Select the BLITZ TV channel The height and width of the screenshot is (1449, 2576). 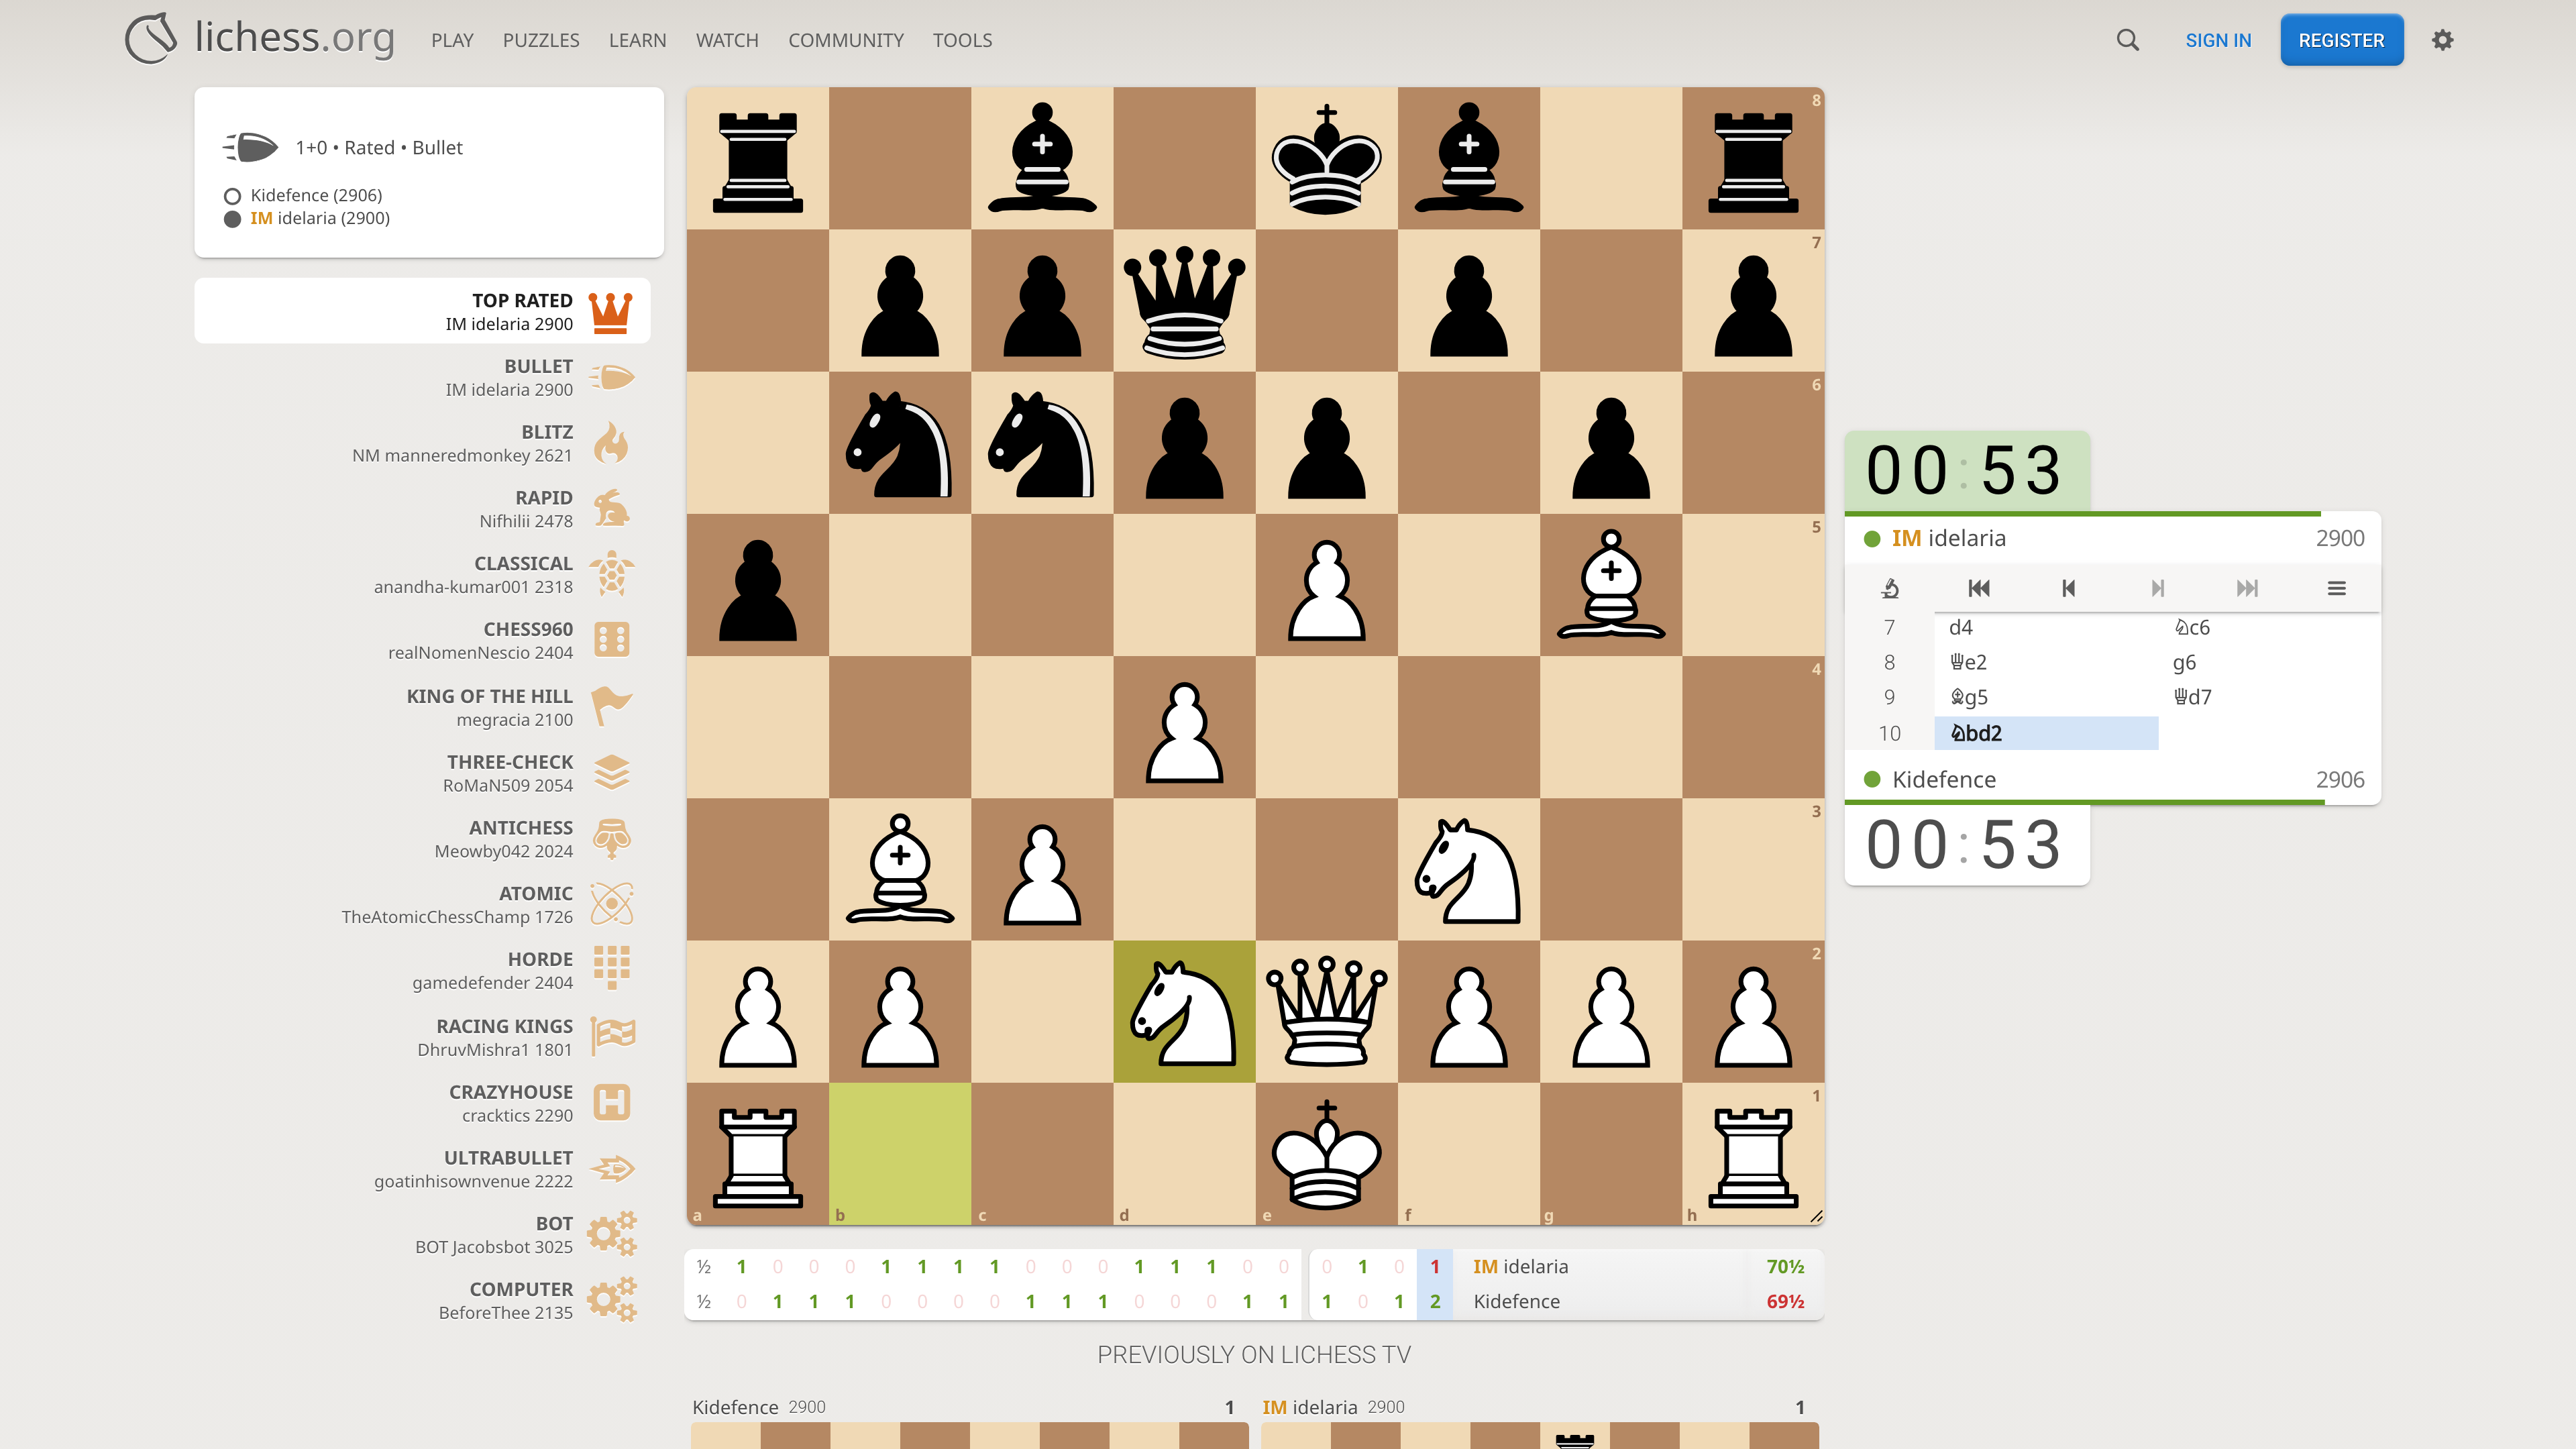(422, 443)
